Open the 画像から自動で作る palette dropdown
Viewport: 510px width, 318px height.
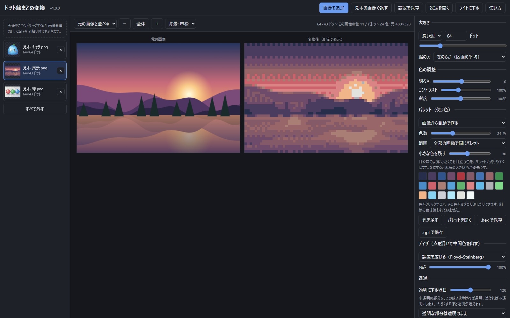462,123
